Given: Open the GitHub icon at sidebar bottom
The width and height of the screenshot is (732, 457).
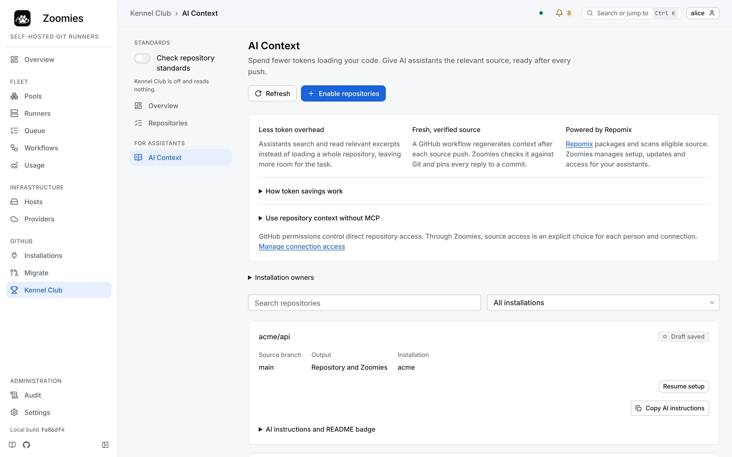Looking at the screenshot, I should point(26,445).
